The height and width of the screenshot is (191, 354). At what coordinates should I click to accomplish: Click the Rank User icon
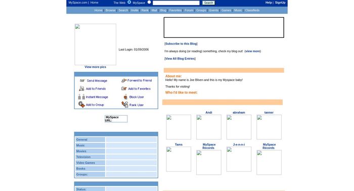pyautogui.click(x=125, y=105)
